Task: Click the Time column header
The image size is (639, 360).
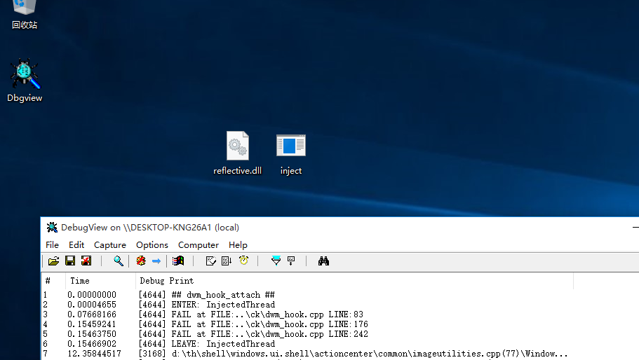Action: [80, 280]
